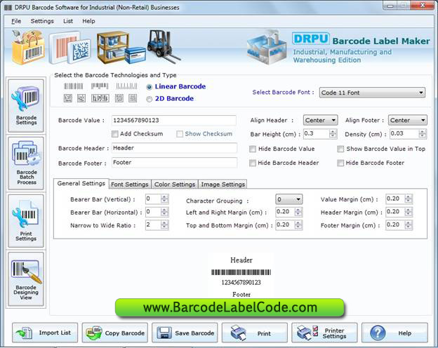Open the Align Header dropdown
This screenshot has width=438, height=348.
tap(320, 121)
